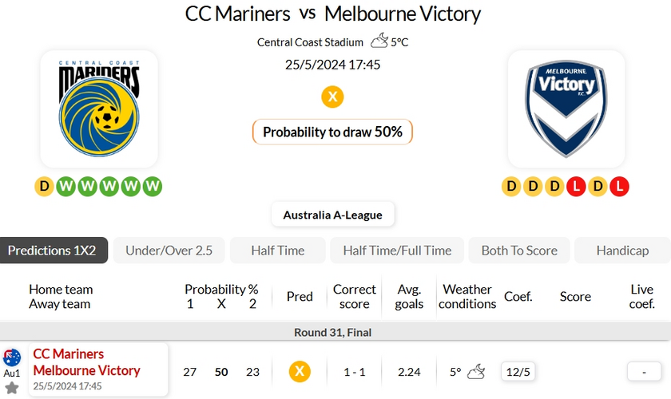Click the live coef. dash box
This screenshot has height=399, width=671.
click(644, 372)
